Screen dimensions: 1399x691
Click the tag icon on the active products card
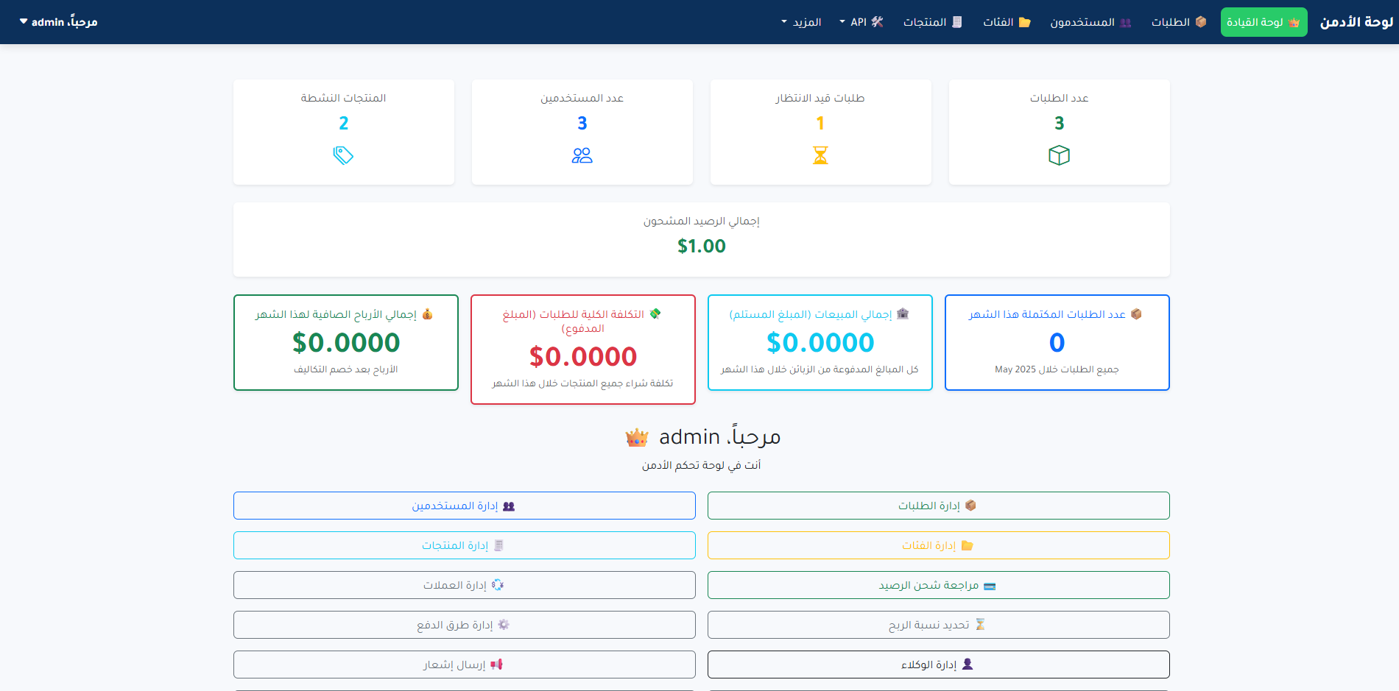pyautogui.click(x=343, y=155)
